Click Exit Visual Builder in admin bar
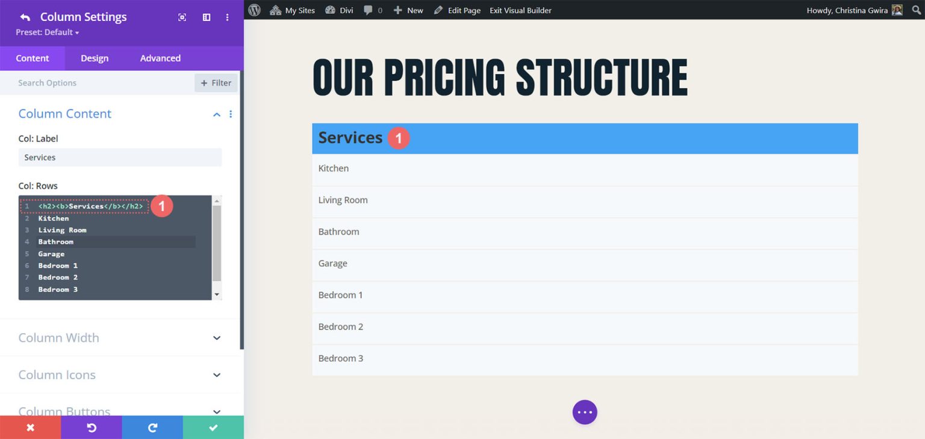This screenshot has width=925, height=439. (x=520, y=10)
